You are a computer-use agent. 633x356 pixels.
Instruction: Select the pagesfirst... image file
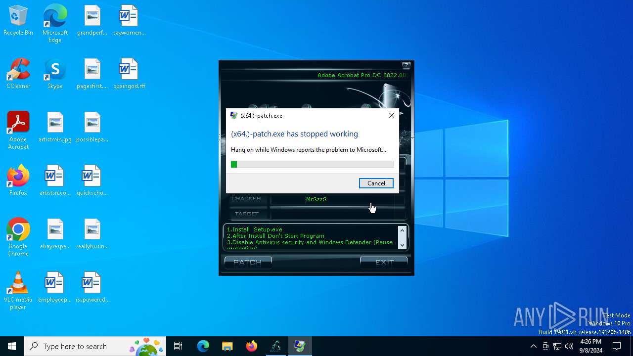pos(92,74)
